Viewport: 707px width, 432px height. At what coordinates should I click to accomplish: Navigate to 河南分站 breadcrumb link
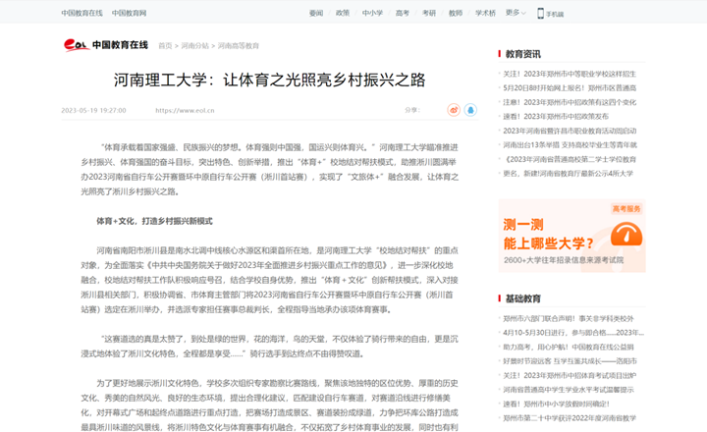click(x=195, y=45)
